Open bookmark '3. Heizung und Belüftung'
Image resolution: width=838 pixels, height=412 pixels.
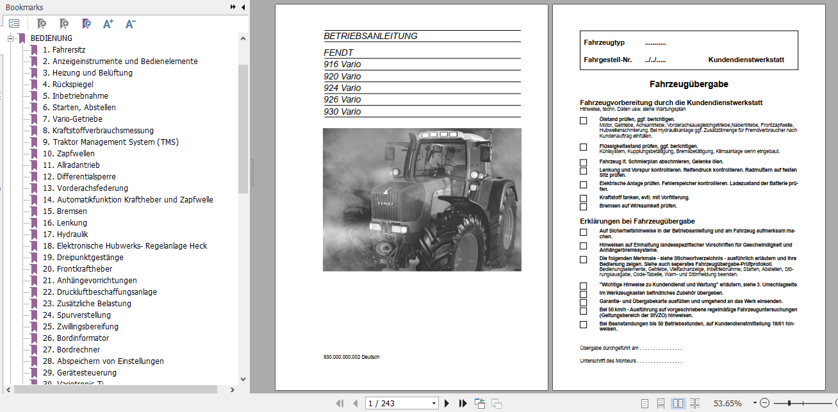88,73
